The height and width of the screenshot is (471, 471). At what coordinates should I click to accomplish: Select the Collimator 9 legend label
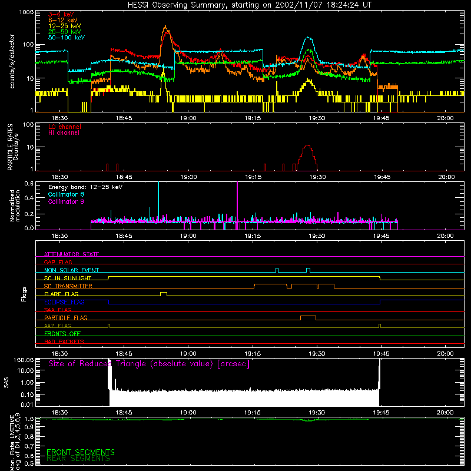pos(66,201)
